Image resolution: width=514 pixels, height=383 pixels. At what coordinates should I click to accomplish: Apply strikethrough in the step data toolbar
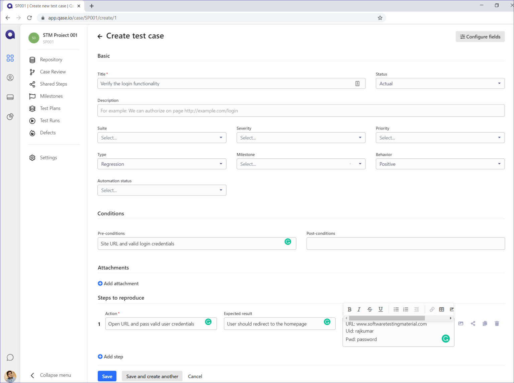tap(370, 309)
